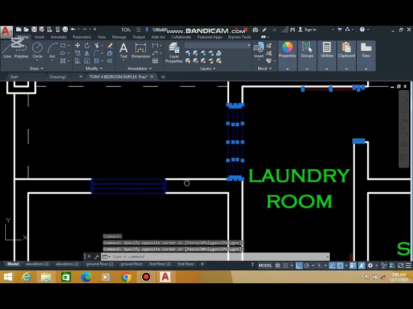Click the Text annotation tool
This screenshot has width=413, height=309.
click(123, 50)
